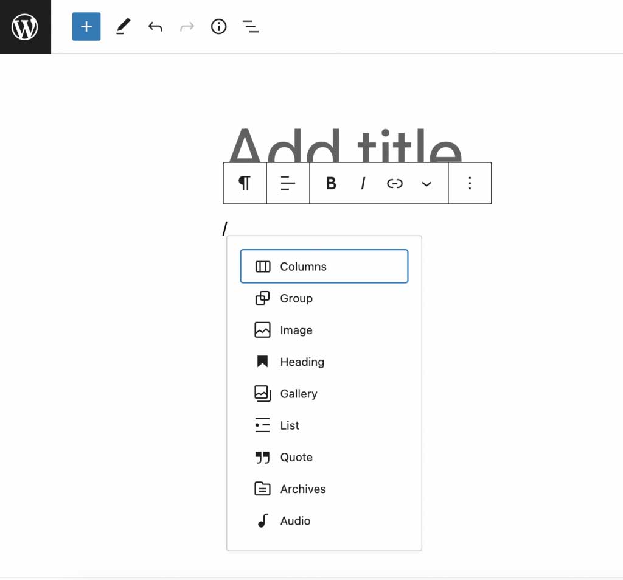The width and height of the screenshot is (623, 580).
Task: Pick the Quote block
Action: pyautogui.click(x=324, y=457)
